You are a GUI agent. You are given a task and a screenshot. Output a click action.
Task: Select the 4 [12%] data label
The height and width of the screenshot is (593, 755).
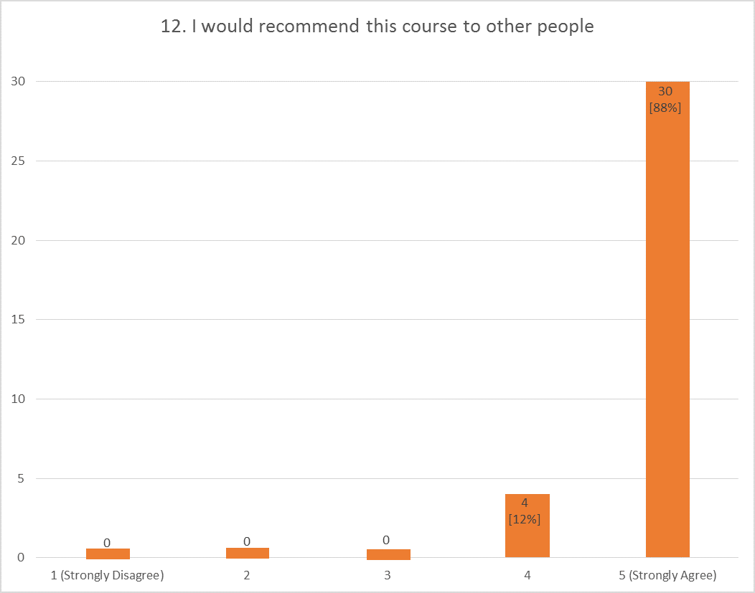pyautogui.click(x=525, y=511)
